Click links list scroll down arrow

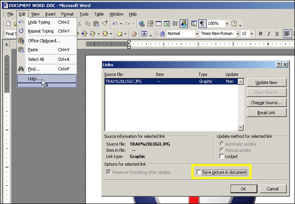[241, 128]
